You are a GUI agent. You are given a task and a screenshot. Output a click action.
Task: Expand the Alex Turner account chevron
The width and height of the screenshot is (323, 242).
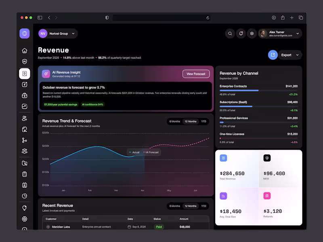coord(298,33)
